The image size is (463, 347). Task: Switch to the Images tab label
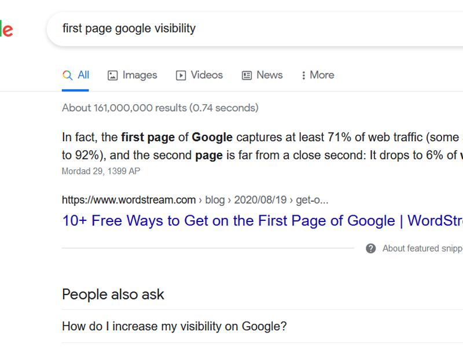point(139,75)
